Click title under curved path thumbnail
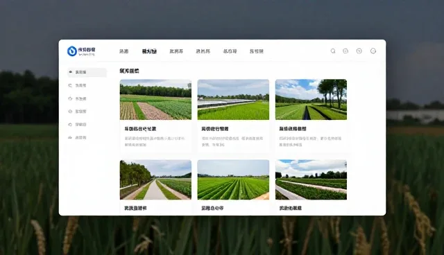Screen dimensions: 444x255 coord(290,209)
